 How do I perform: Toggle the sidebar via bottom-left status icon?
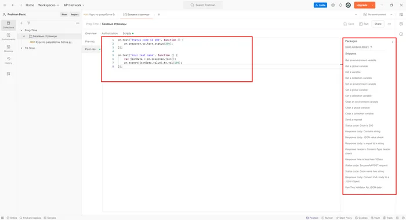2,218
